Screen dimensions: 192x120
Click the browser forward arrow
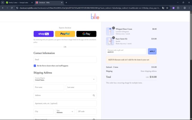[x=7, y=8]
